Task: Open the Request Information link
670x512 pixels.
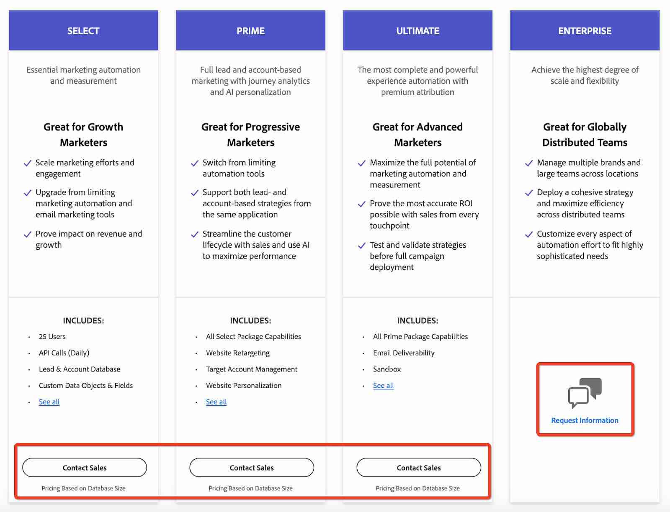Action: 585,420
